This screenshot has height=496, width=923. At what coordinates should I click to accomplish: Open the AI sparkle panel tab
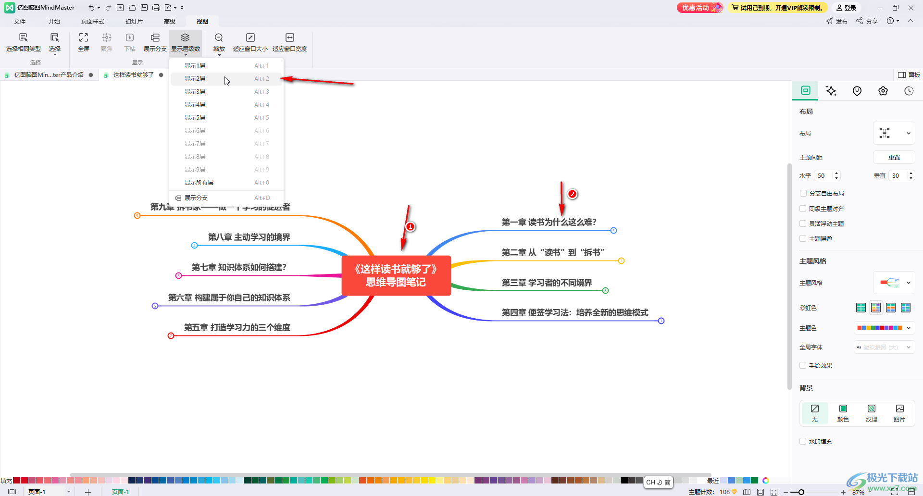831,91
